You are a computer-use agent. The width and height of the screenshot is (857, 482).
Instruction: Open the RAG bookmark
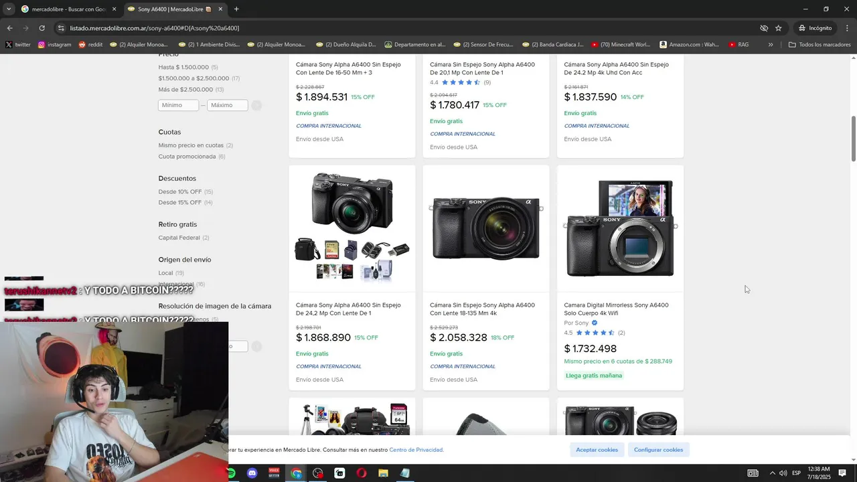738,45
